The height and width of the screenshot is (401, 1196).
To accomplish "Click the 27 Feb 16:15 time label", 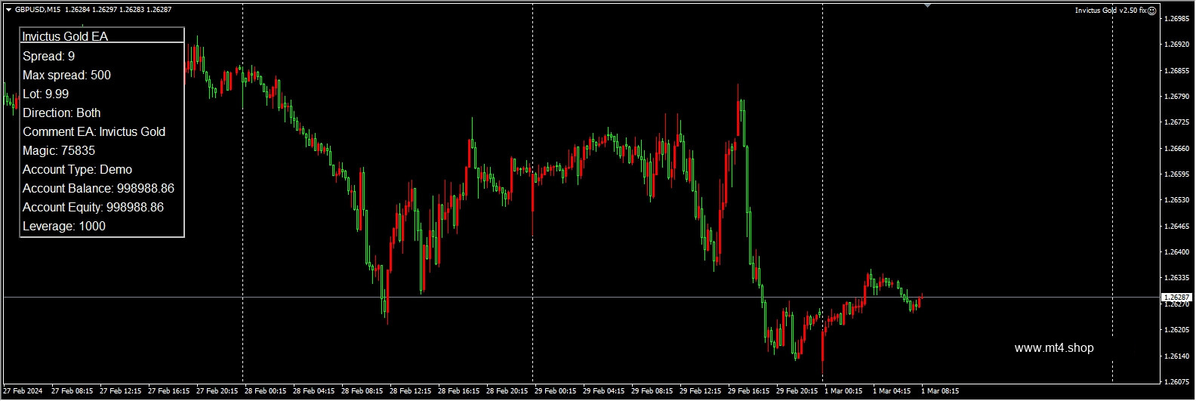I will pyautogui.click(x=170, y=391).
